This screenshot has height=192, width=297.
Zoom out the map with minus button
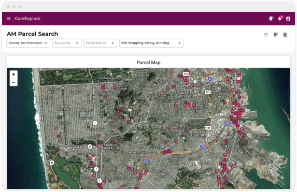coord(13,82)
